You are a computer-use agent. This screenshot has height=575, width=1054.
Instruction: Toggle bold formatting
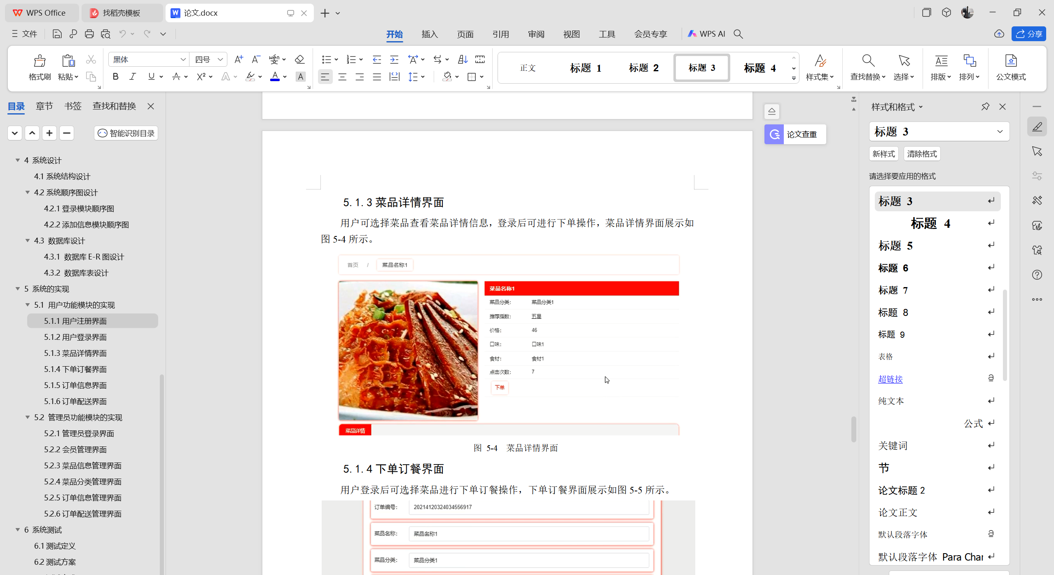[115, 77]
